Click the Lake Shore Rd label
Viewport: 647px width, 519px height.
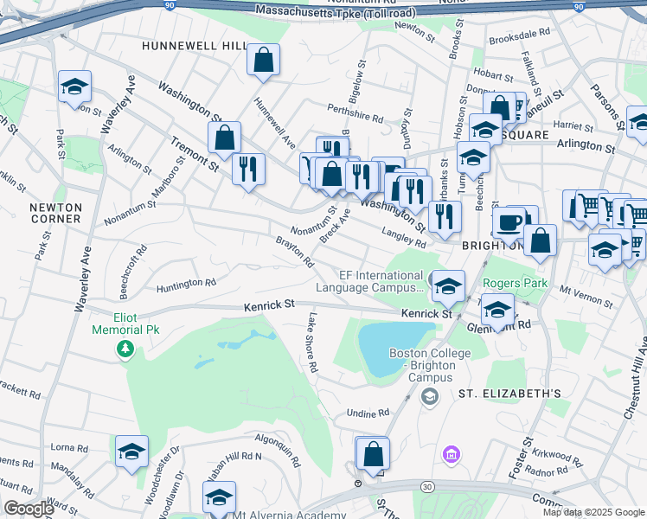point(313,343)
